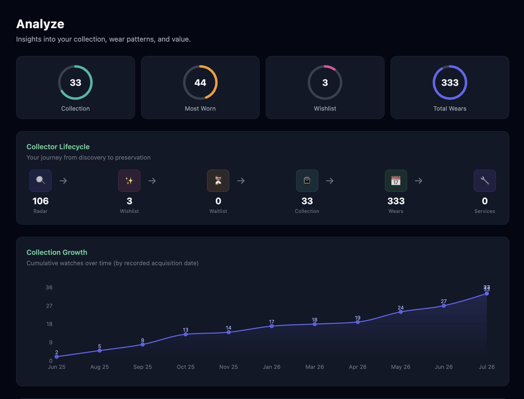524x399 pixels.
Task: Click the arrow after the Wears calendar icon
Action: click(x=418, y=181)
